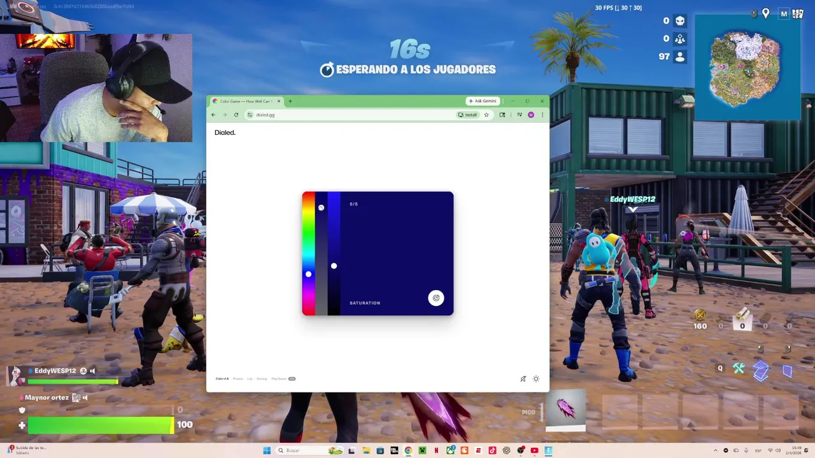815x458 pixels.
Task: Click the Install app button in the address bar
Action: (x=468, y=114)
